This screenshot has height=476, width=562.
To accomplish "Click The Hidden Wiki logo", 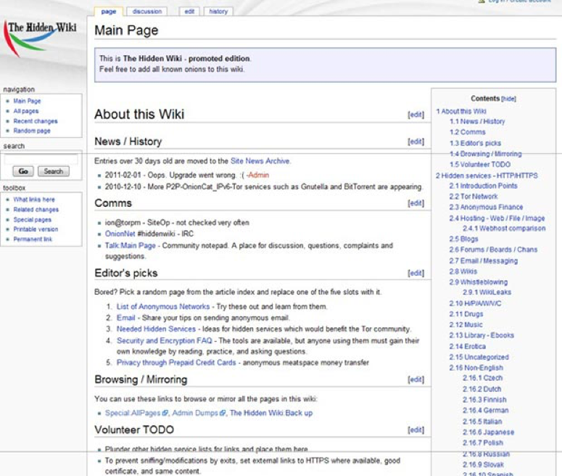I will coord(40,38).
